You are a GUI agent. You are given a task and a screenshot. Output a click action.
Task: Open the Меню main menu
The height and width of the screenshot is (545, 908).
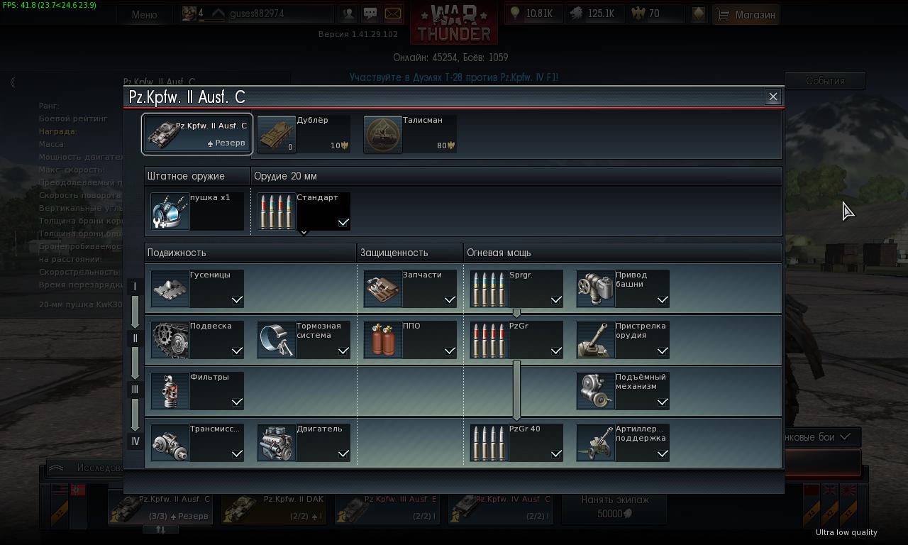pyautogui.click(x=144, y=14)
